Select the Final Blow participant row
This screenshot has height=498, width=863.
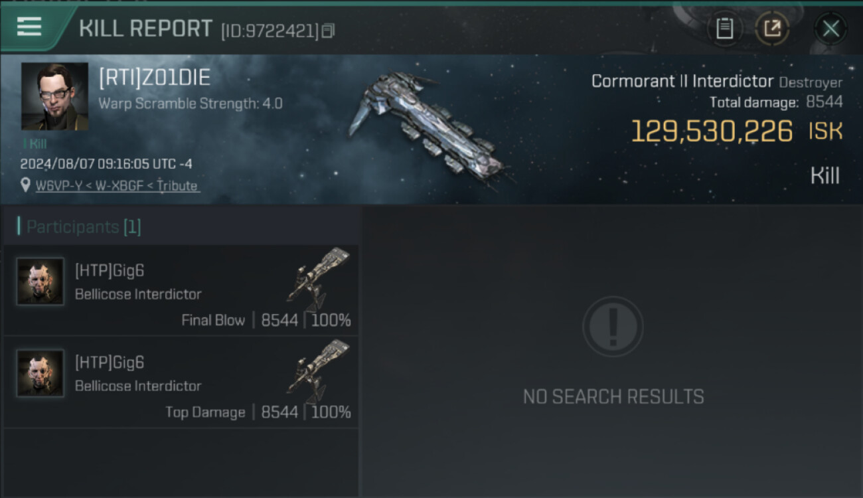click(x=181, y=290)
